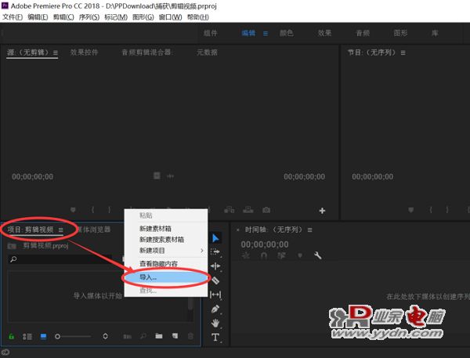Switch to the Assembly workspace

(211, 33)
